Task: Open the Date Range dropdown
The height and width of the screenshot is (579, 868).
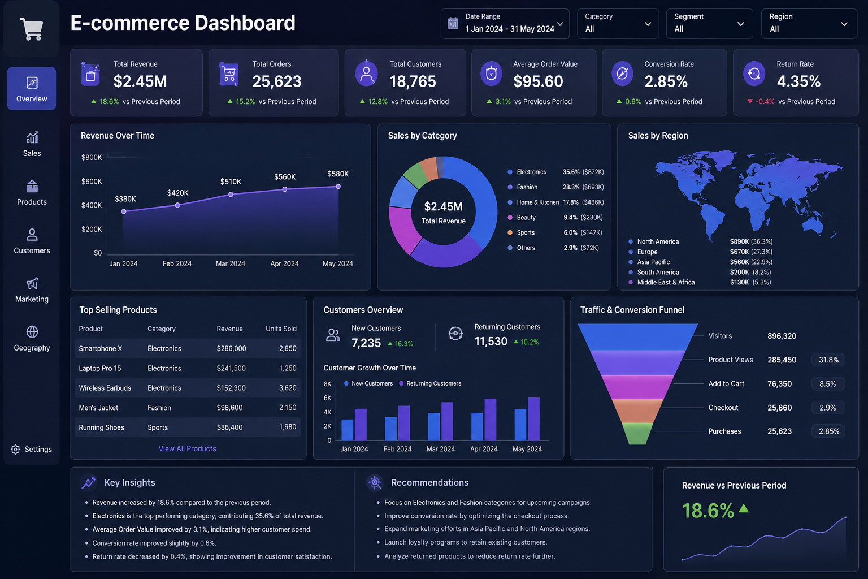Action: click(x=505, y=24)
